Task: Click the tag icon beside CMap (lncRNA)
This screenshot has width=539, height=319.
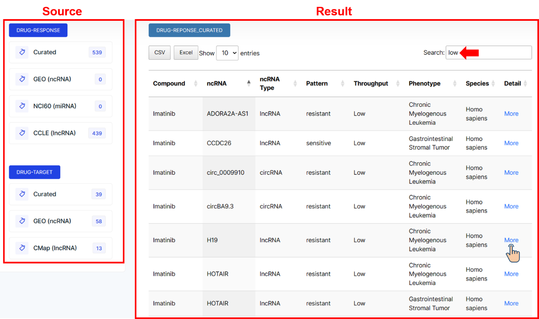Action: [x=22, y=248]
